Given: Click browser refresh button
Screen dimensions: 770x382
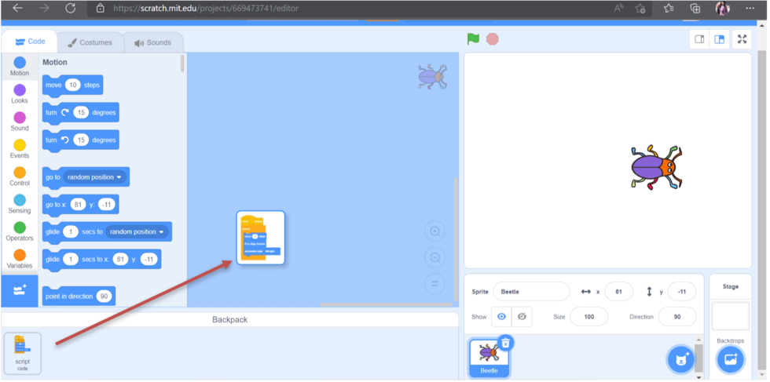Looking at the screenshot, I should [70, 9].
